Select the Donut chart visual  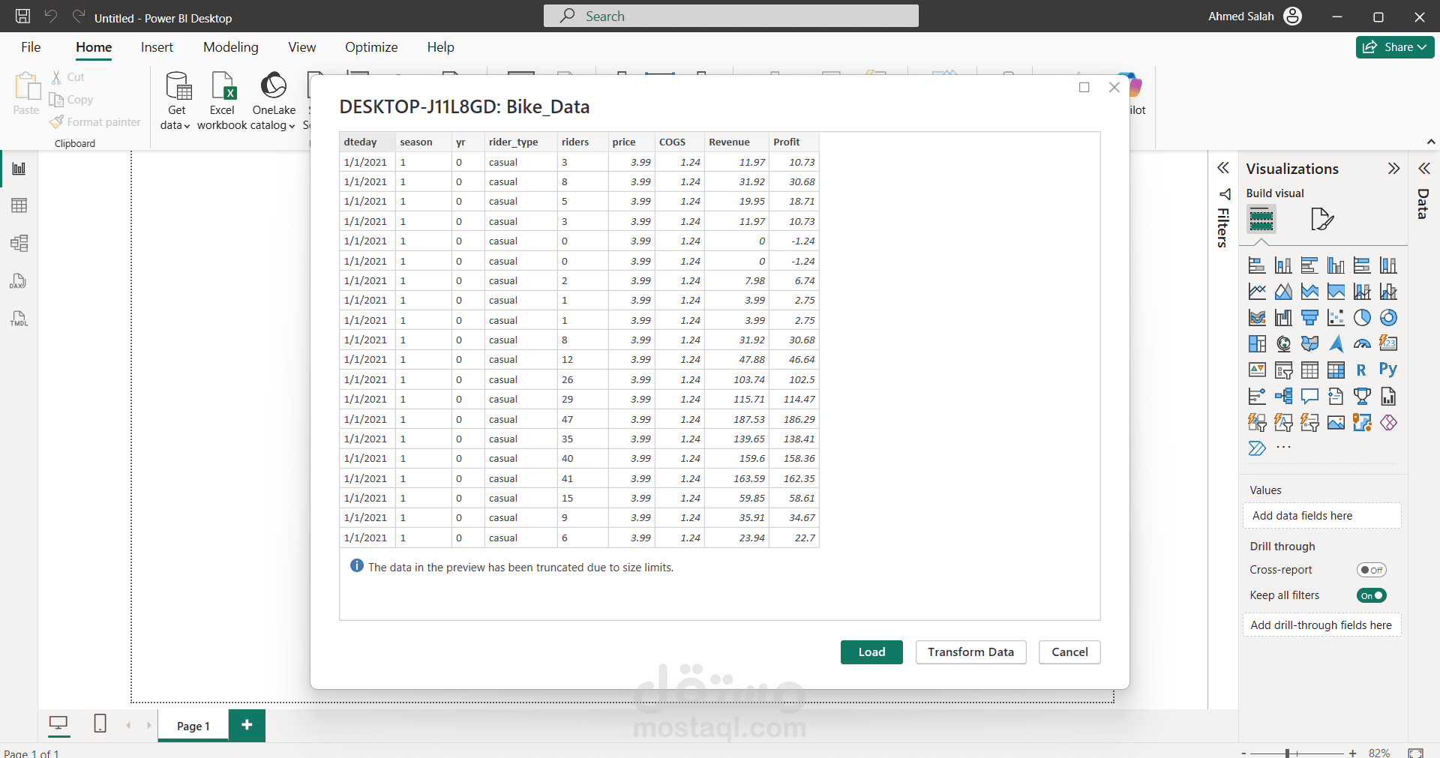[x=1388, y=318]
